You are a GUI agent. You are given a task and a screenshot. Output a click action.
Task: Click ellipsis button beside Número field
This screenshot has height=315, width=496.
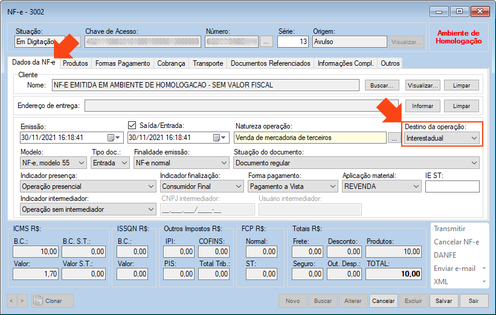click(x=266, y=42)
